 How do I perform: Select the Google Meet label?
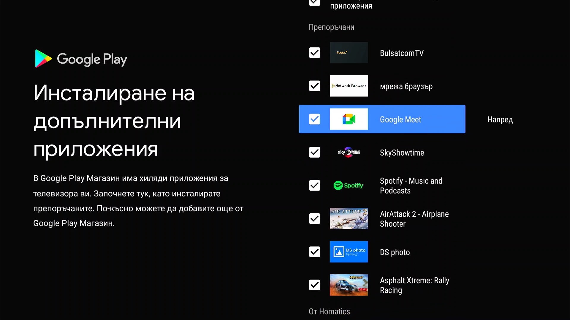(400, 120)
